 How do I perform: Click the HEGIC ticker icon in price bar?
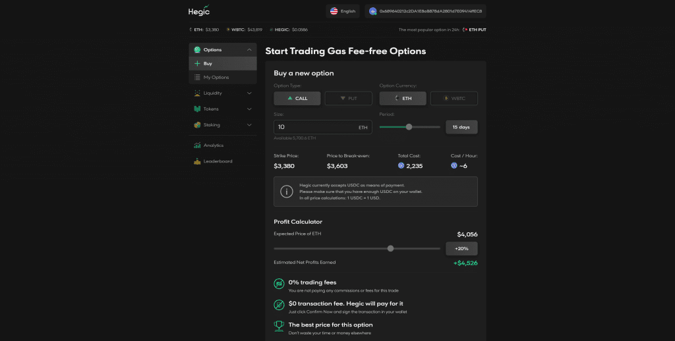(x=271, y=30)
